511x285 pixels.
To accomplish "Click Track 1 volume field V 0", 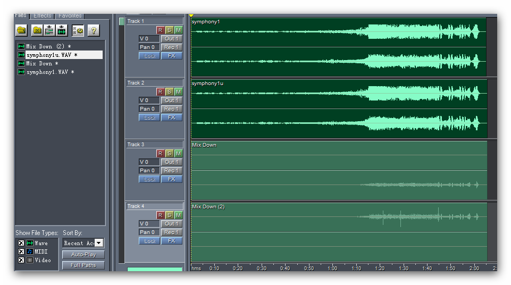I will coord(149,38).
